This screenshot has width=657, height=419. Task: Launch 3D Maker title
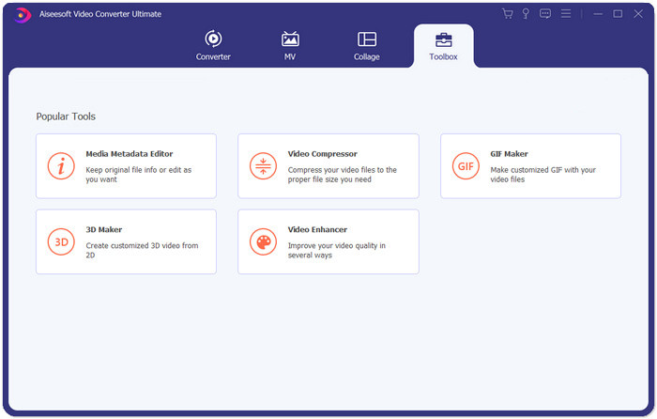[x=104, y=229]
